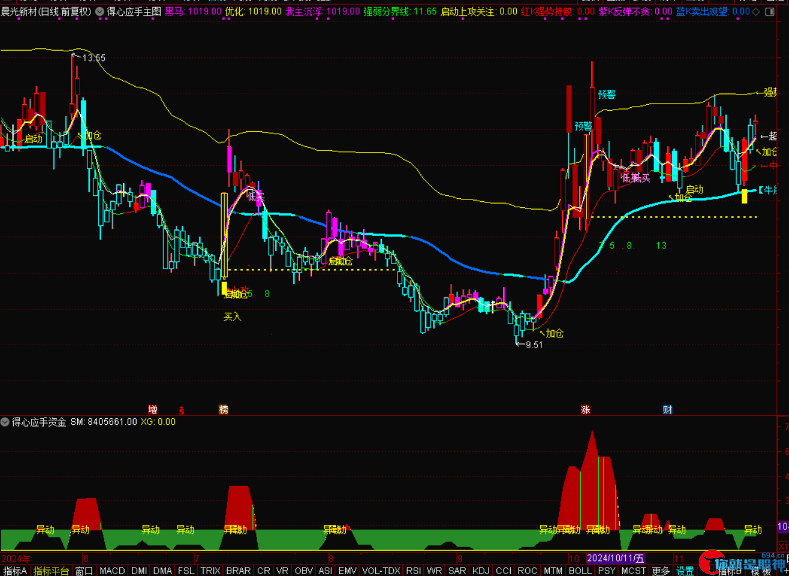Select the VR indicator tab

282,571
